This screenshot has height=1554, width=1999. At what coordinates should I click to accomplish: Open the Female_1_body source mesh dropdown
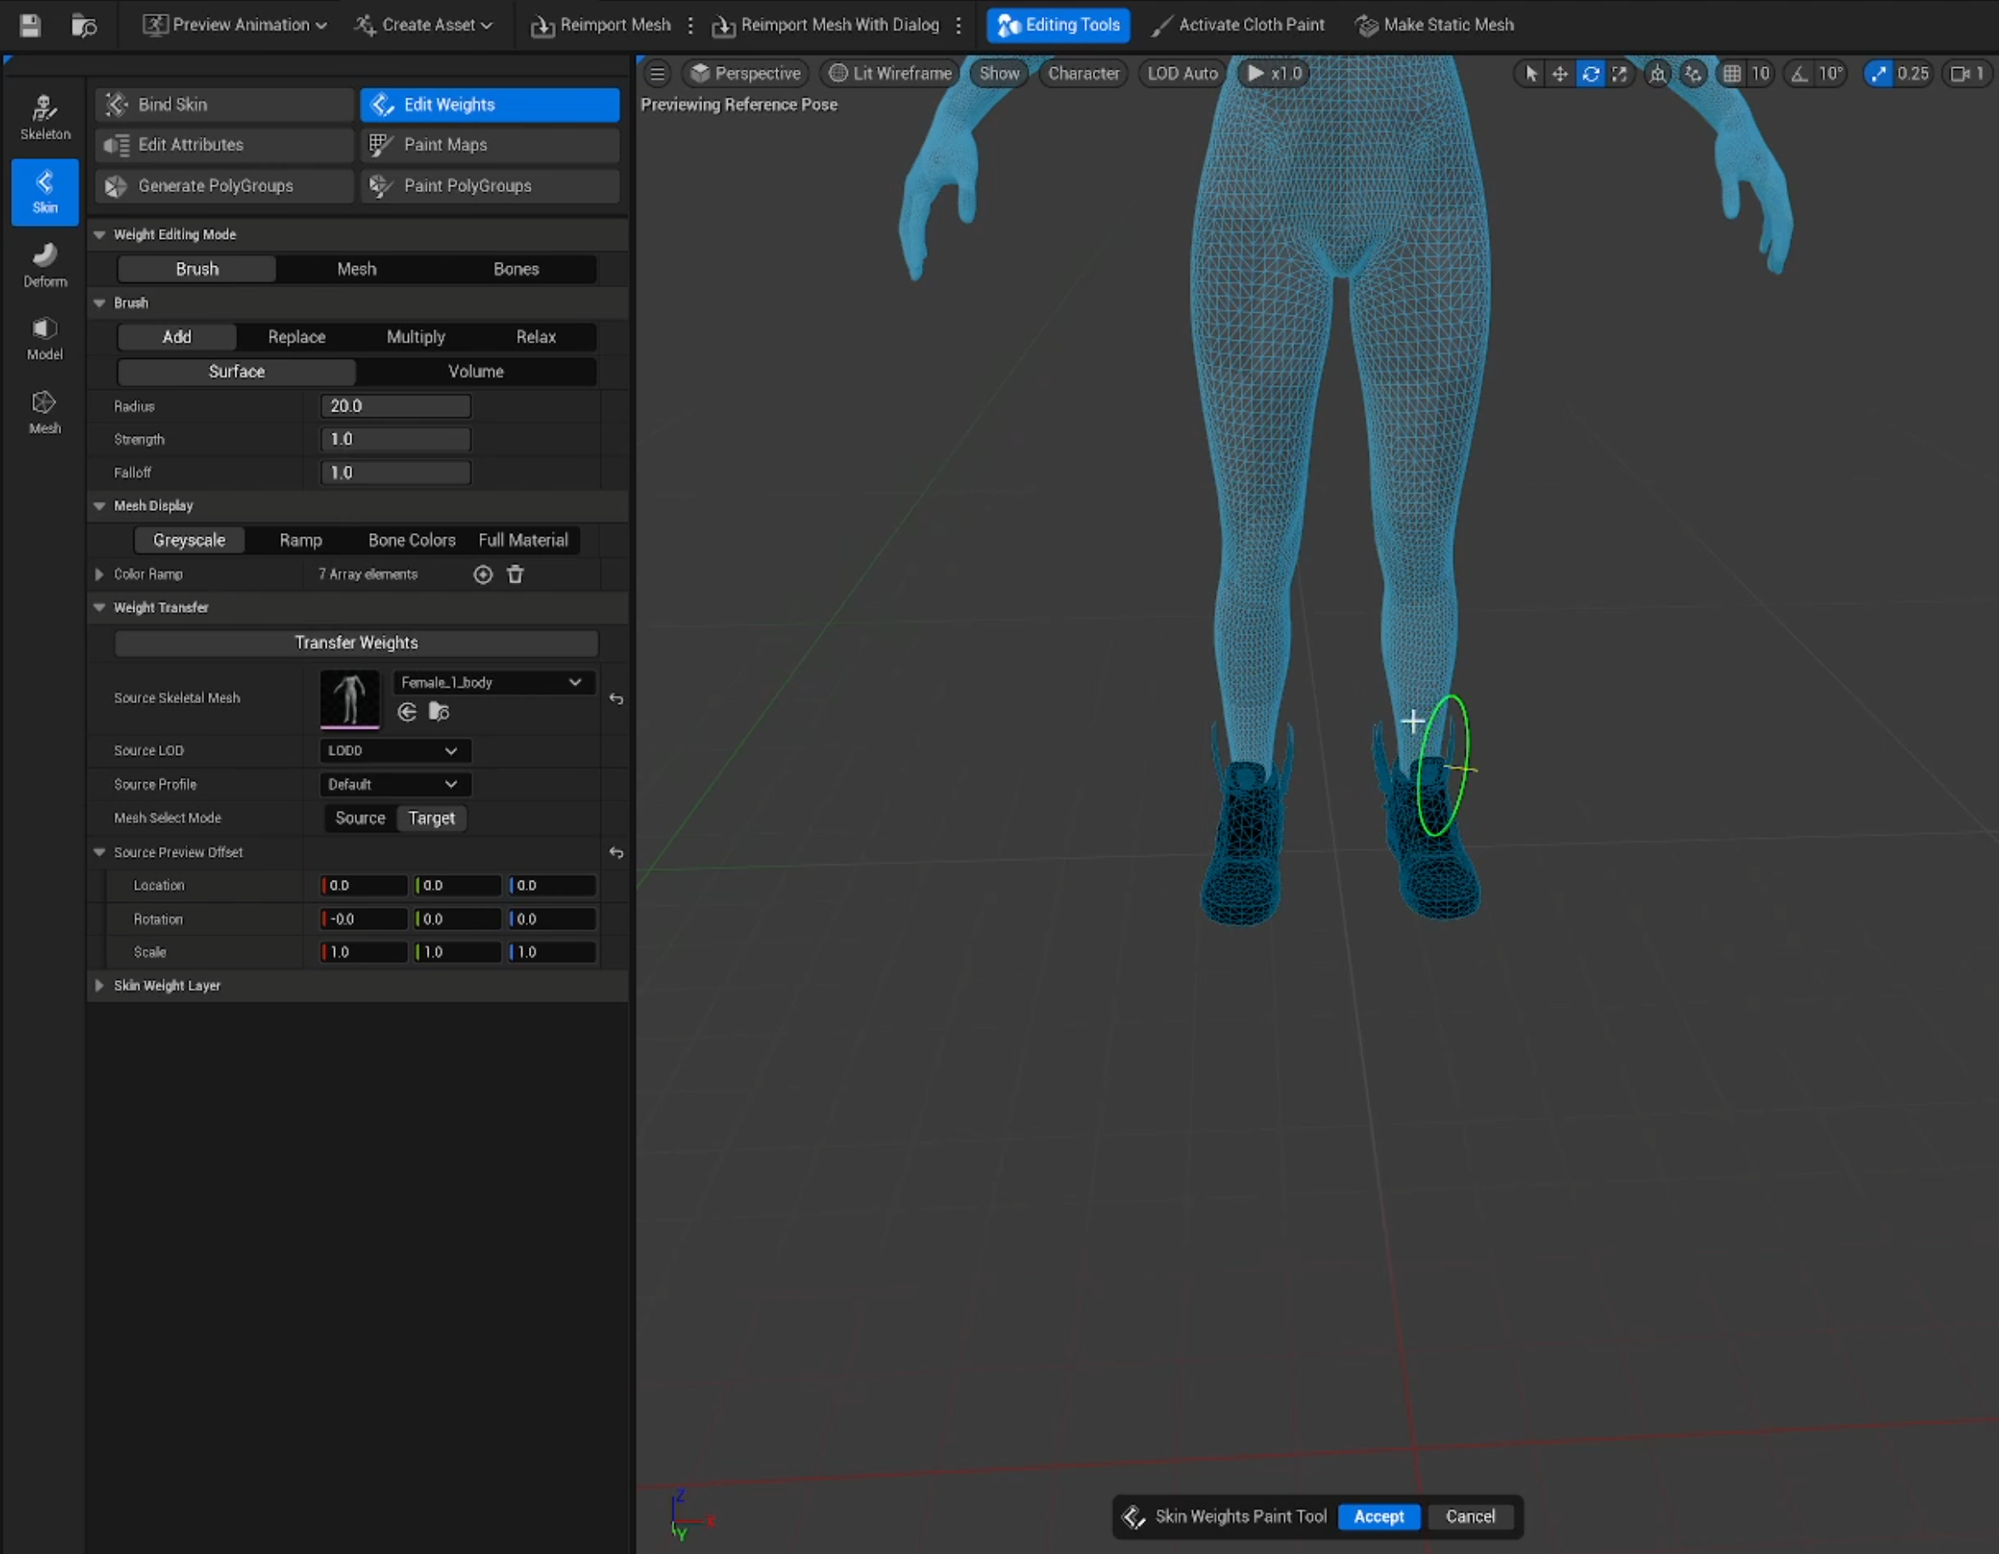pos(492,682)
